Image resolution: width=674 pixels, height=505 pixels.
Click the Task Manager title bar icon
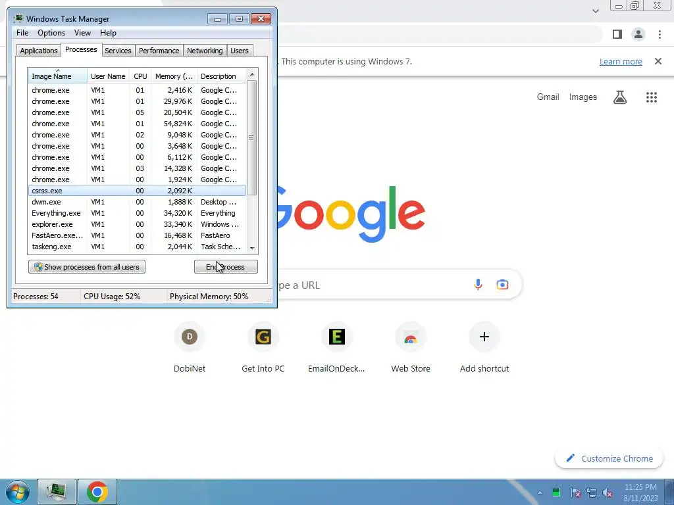coord(18,18)
